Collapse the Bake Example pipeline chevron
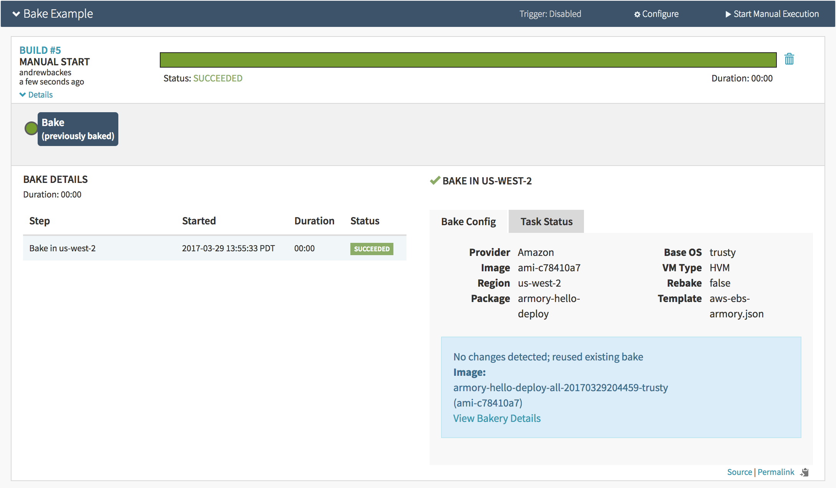The image size is (836, 488). 16,14
